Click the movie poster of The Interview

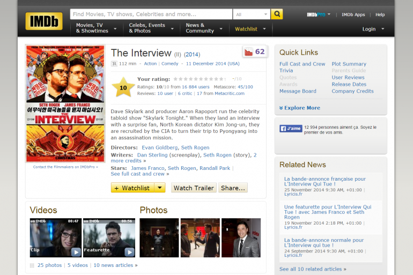(x=65, y=103)
